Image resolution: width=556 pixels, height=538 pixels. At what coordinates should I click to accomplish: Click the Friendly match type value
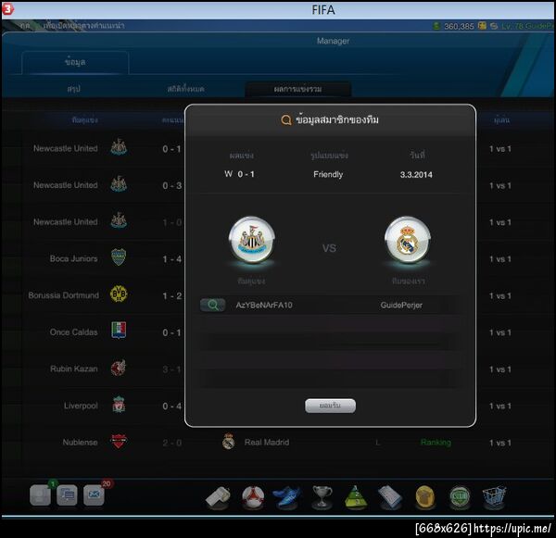328,174
